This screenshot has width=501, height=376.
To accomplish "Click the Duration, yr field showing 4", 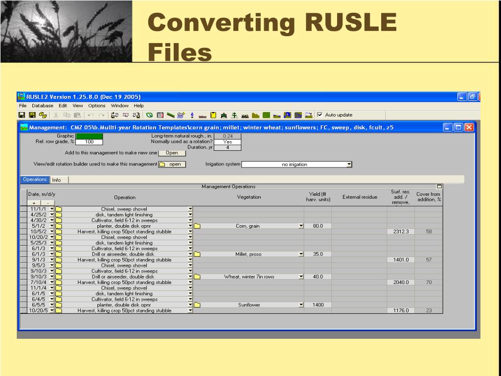I will click(x=228, y=148).
